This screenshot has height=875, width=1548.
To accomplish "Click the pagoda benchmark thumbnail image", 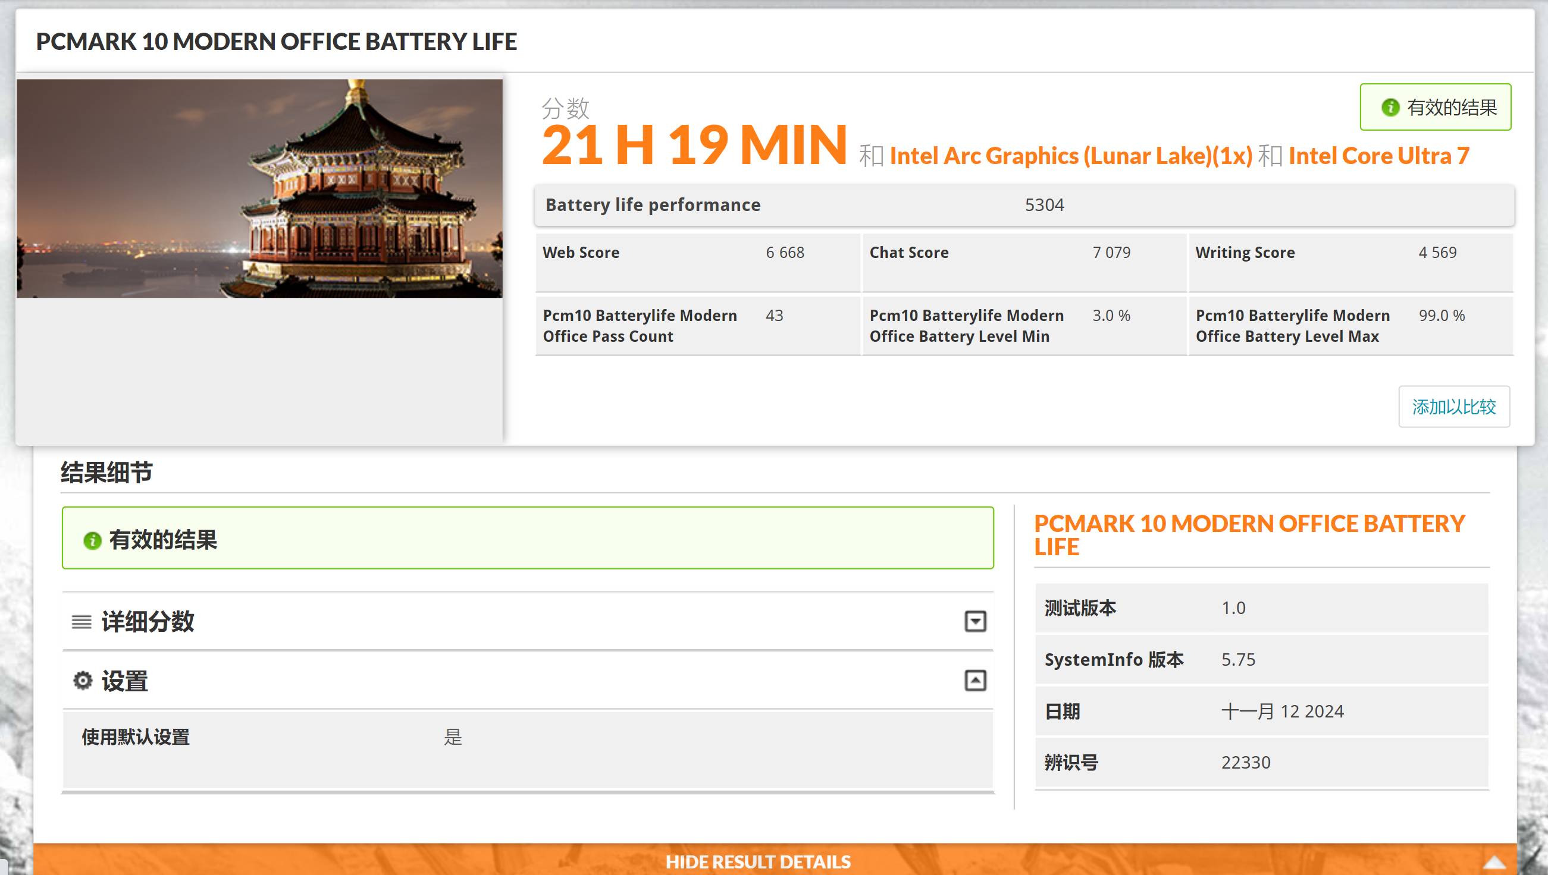I will 259,188.
